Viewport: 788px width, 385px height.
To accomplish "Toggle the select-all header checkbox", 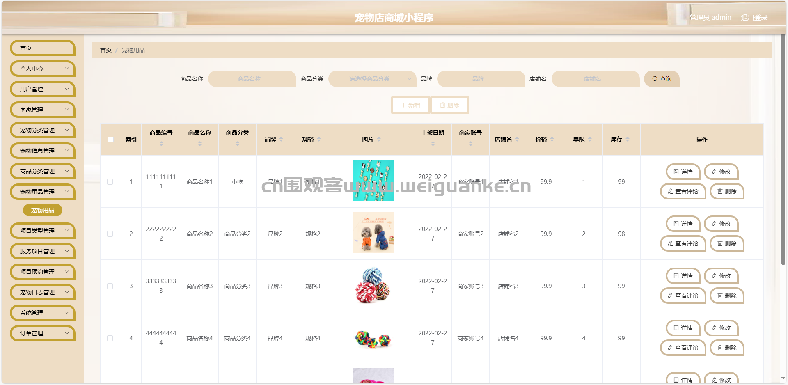I will pyautogui.click(x=111, y=140).
